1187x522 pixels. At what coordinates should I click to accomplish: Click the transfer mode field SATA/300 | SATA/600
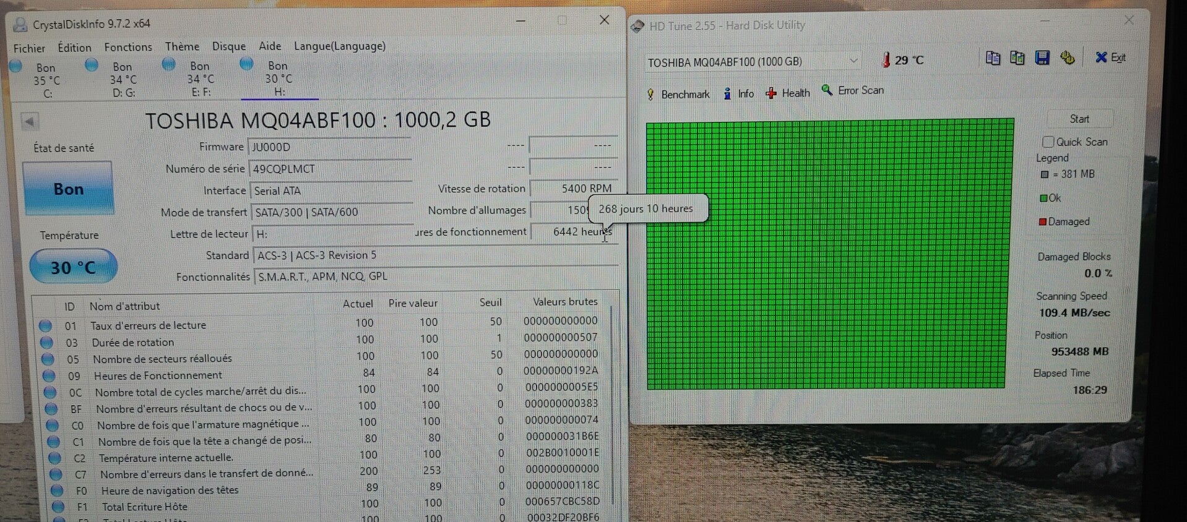click(332, 212)
